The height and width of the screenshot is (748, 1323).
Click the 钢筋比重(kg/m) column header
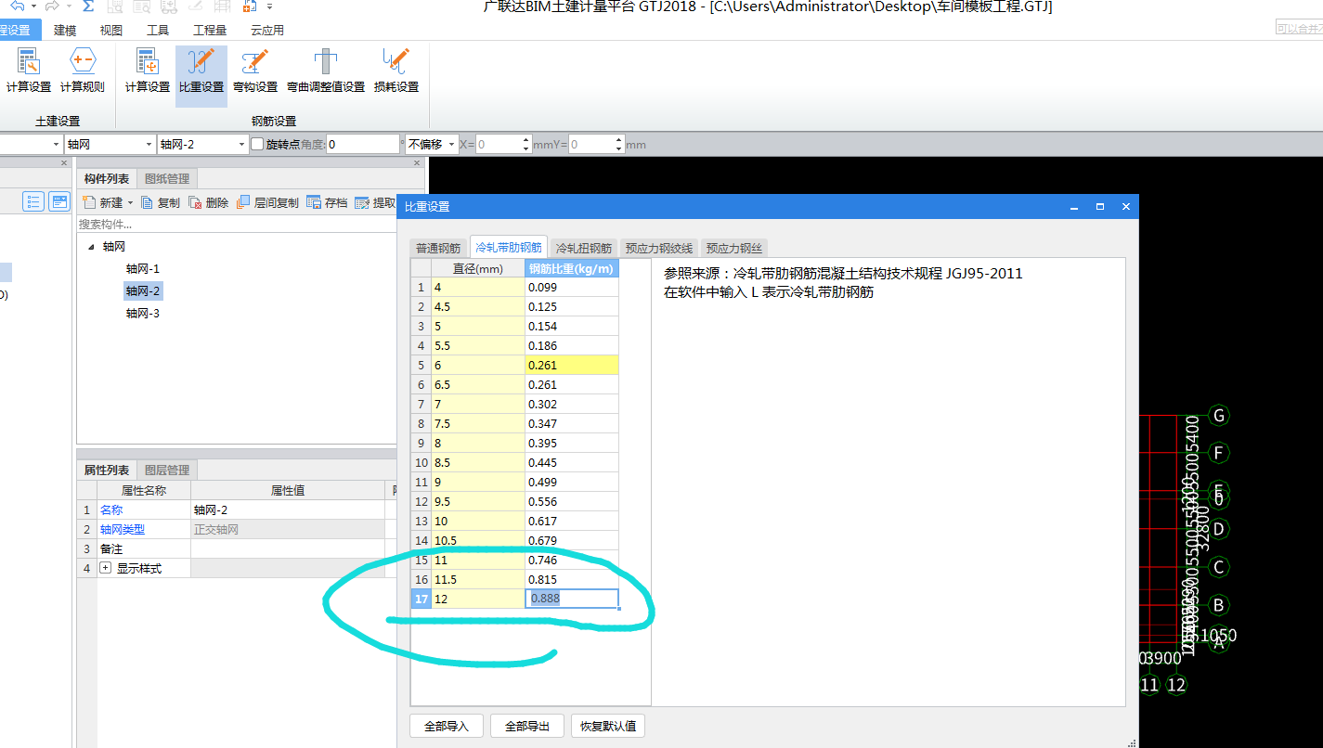(572, 269)
